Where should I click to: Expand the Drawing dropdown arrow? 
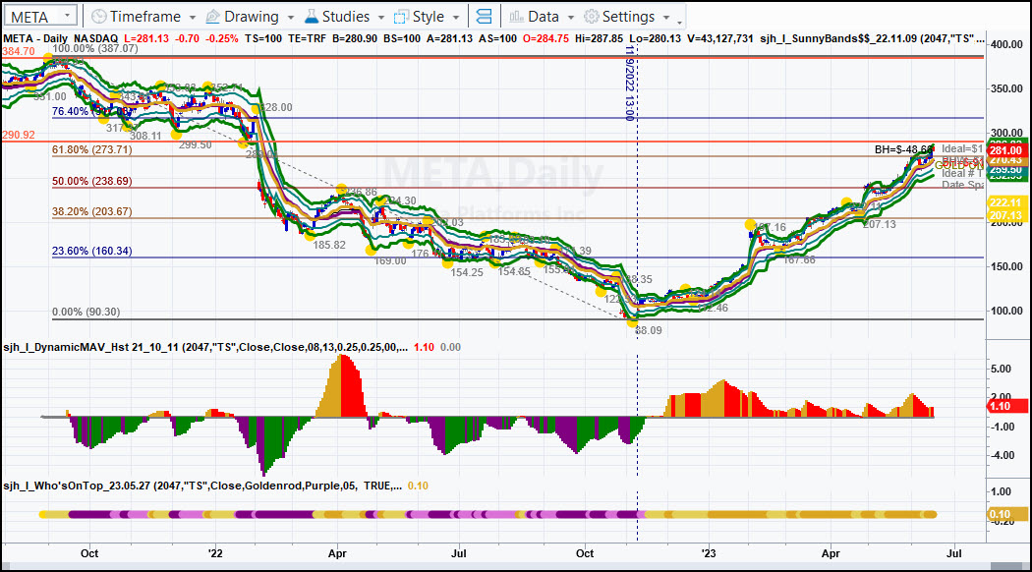[290, 18]
